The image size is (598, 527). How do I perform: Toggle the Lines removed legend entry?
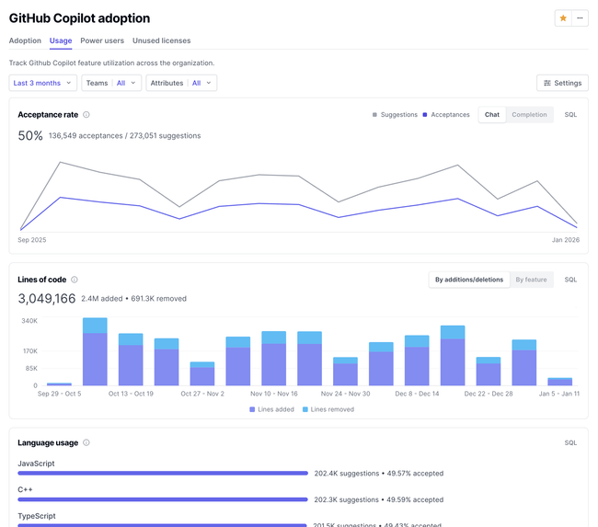(328, 409)
